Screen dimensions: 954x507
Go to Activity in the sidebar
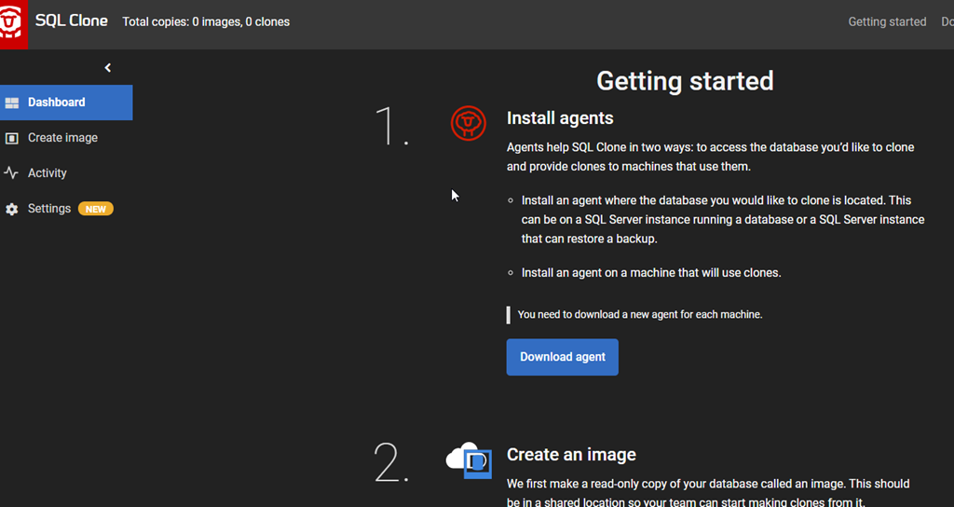(48, 173)
